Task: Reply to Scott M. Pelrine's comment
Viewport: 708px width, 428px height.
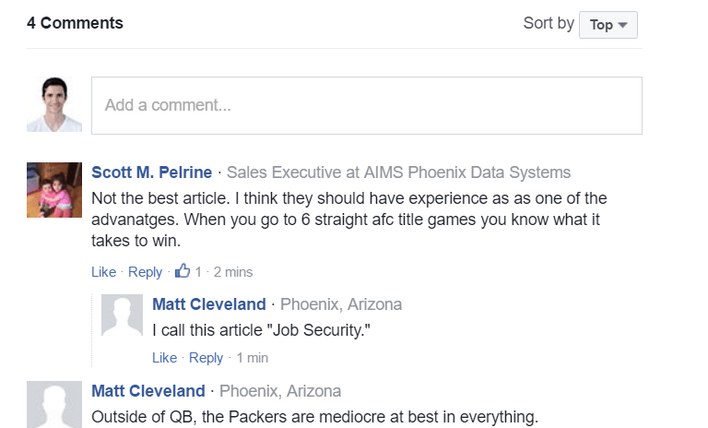Action: (x=145, y=272)
